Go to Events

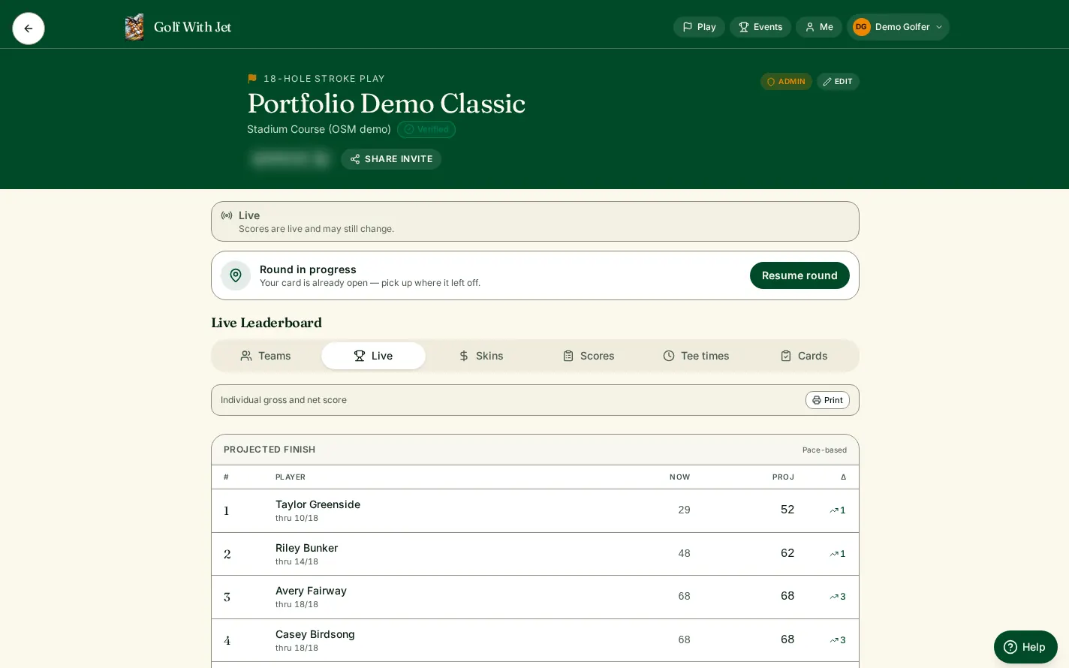(760, 27)
